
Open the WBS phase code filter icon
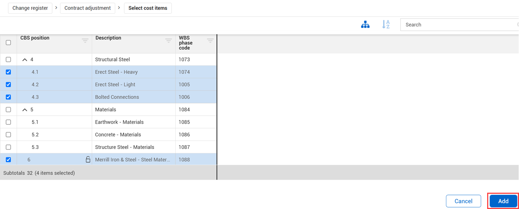click(x=210, y=41)
